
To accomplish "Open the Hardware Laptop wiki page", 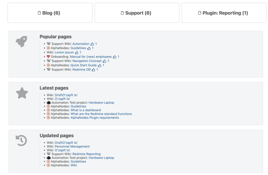I will pos(101,103).
